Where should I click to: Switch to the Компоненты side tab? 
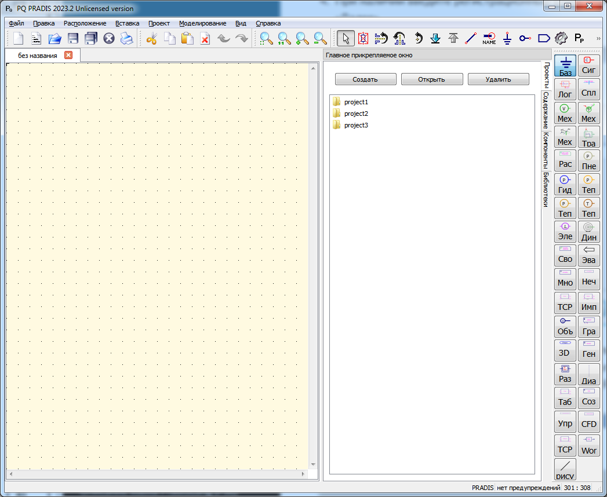tap(546, 151)
